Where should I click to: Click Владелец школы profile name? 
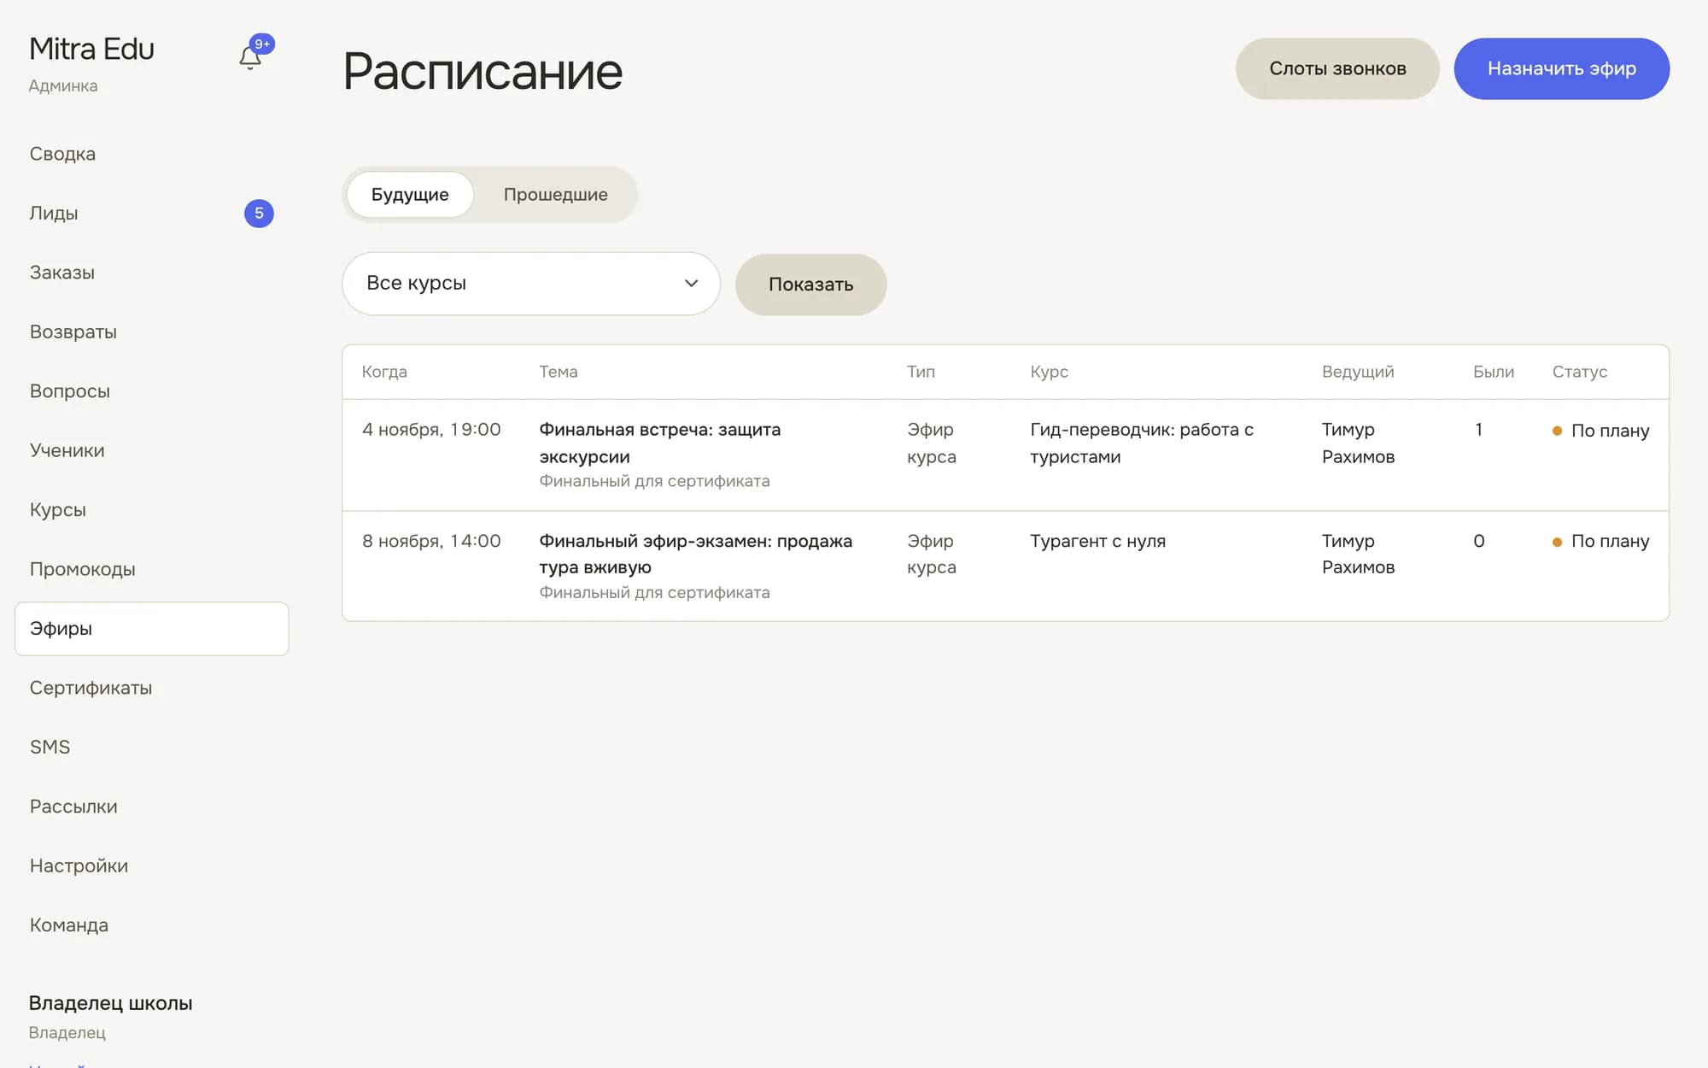[110, 1003]
